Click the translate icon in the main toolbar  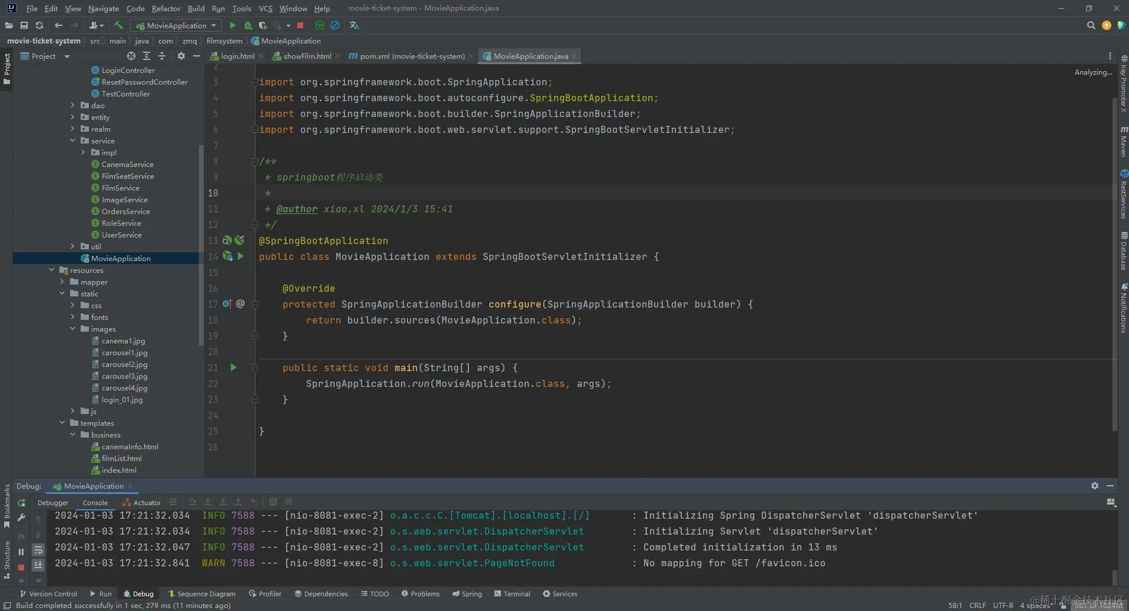pyautogui.click(x=354, y=25)
